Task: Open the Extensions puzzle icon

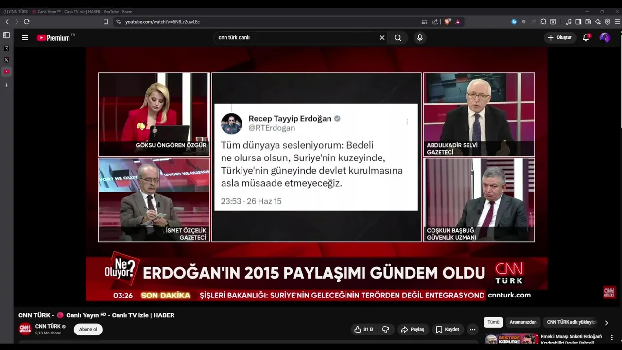Action: tap(543, 22)
